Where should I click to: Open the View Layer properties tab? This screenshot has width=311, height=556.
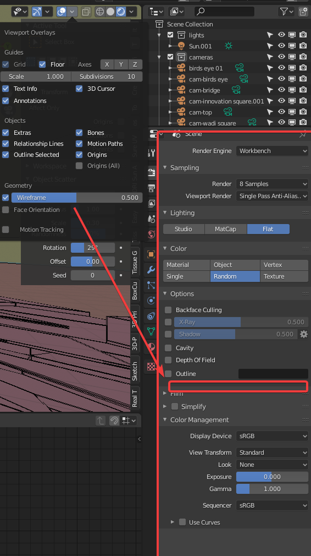(152, 203)
